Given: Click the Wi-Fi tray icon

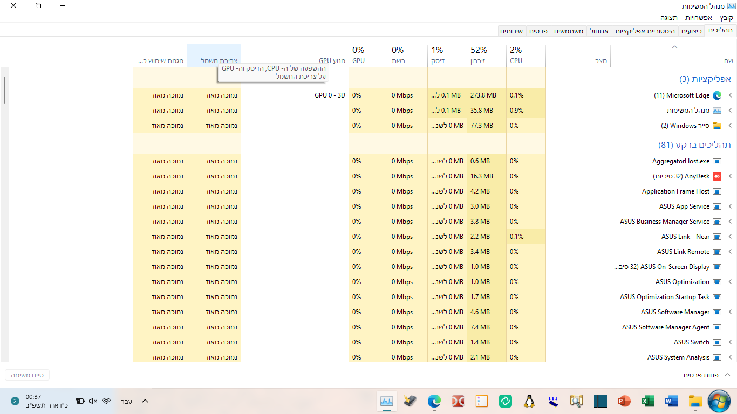Looking at the screenshot, I should (x=106, y=401).
